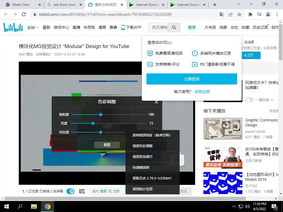This screenshot has height=212, width=283.
Task: Select 视频音效调节 from context menu
Action: click(153, 157)
